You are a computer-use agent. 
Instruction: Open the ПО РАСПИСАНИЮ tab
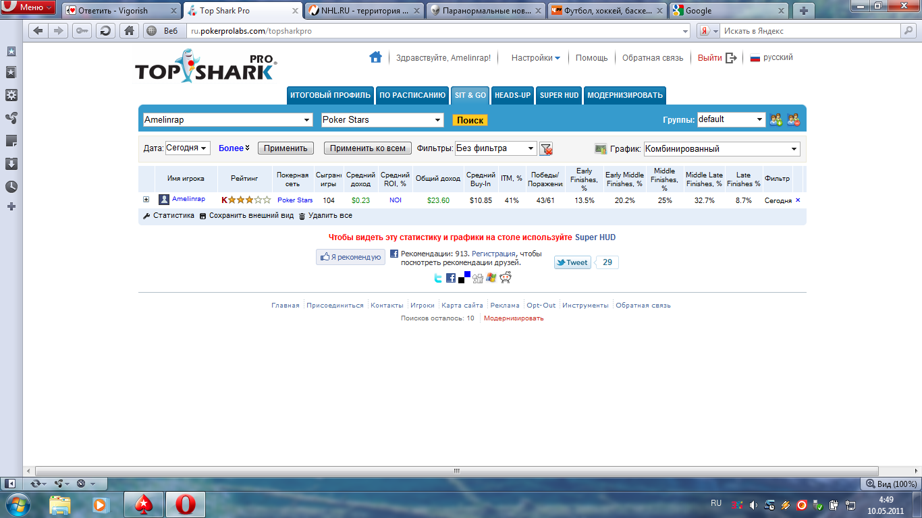click(x=412, y=95)
